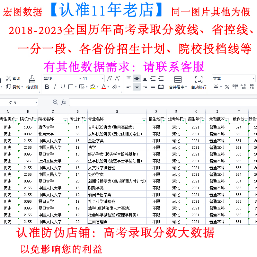Click distributed alignment icon
257x257 pixels.
point(161,87)
